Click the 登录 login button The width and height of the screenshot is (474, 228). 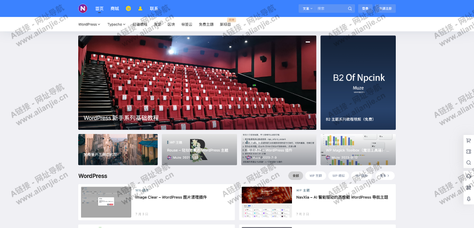pyautogui.click(x=365, y=8)
